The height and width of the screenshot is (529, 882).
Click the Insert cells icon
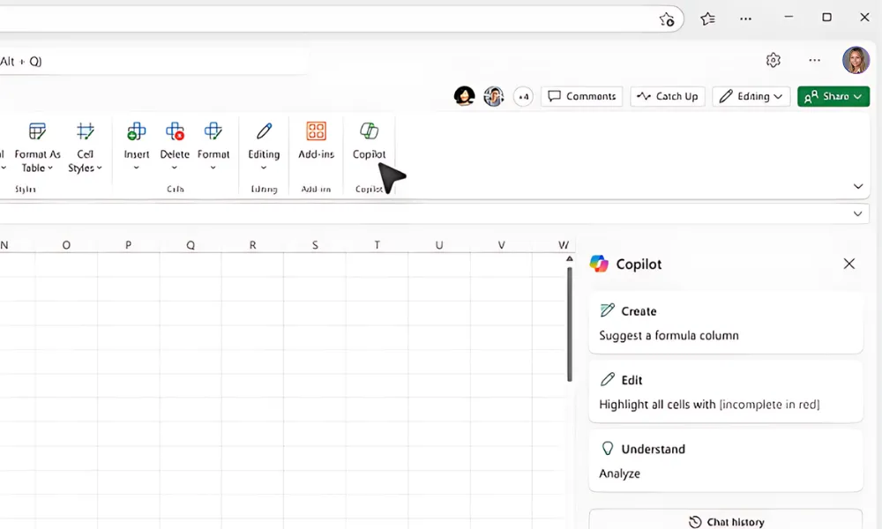click(136, 131)
